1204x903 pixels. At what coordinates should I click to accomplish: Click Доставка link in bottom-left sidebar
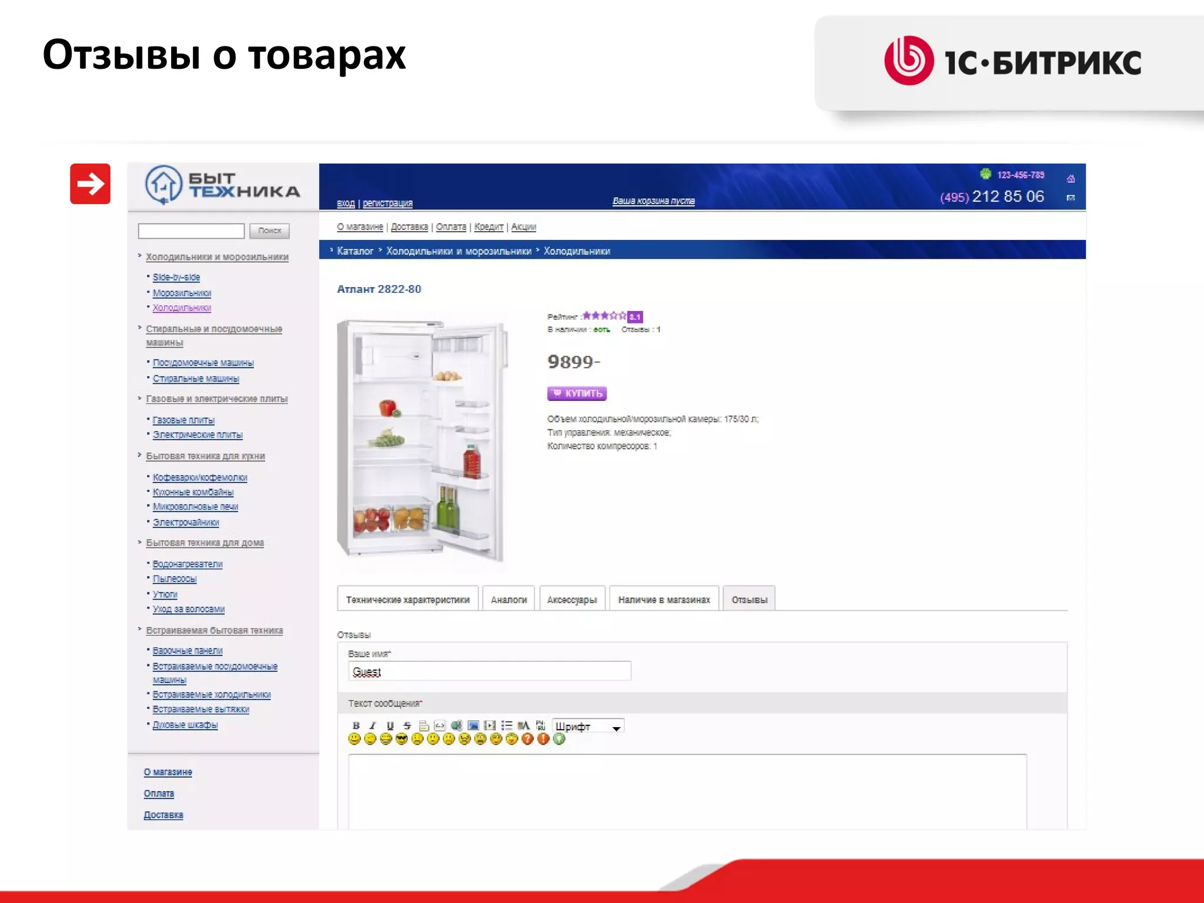click(163, 815)
